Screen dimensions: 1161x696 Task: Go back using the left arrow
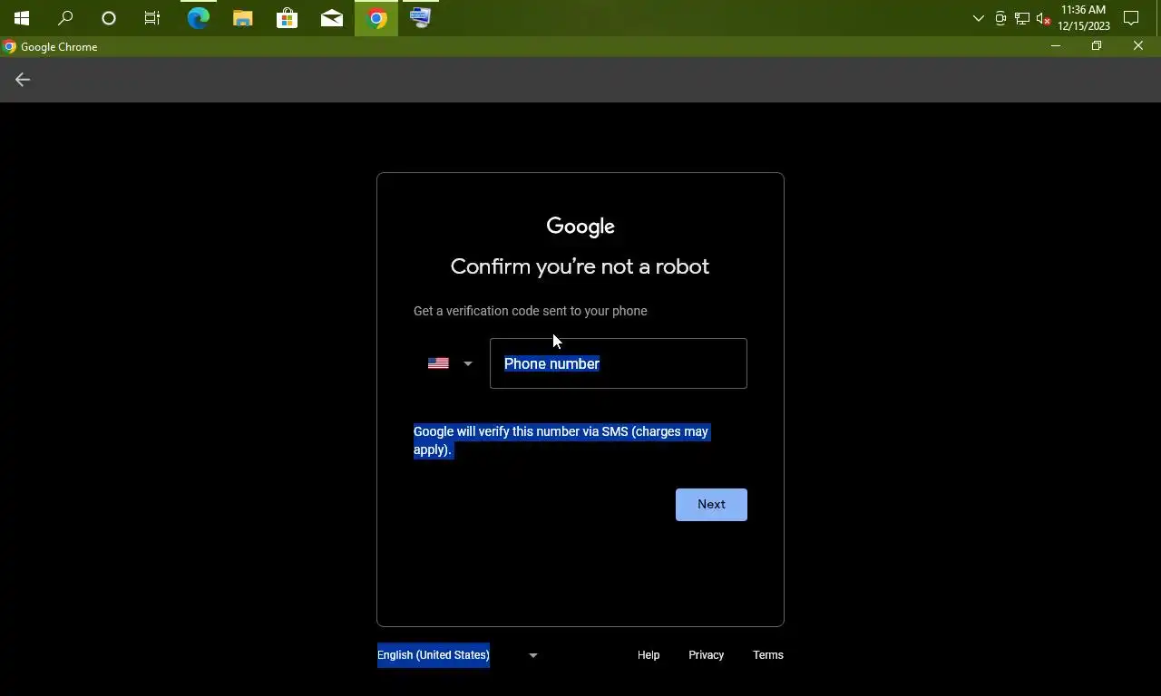point(23,80)
